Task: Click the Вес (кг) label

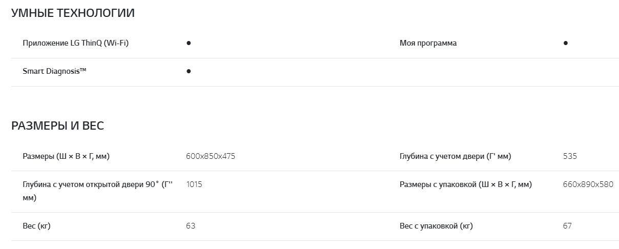Action: tap(36, 226)
